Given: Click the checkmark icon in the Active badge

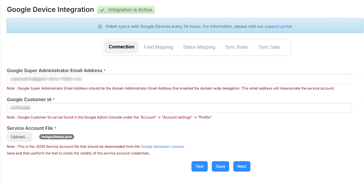Looking at the screenshot, I should pos(102,10).
